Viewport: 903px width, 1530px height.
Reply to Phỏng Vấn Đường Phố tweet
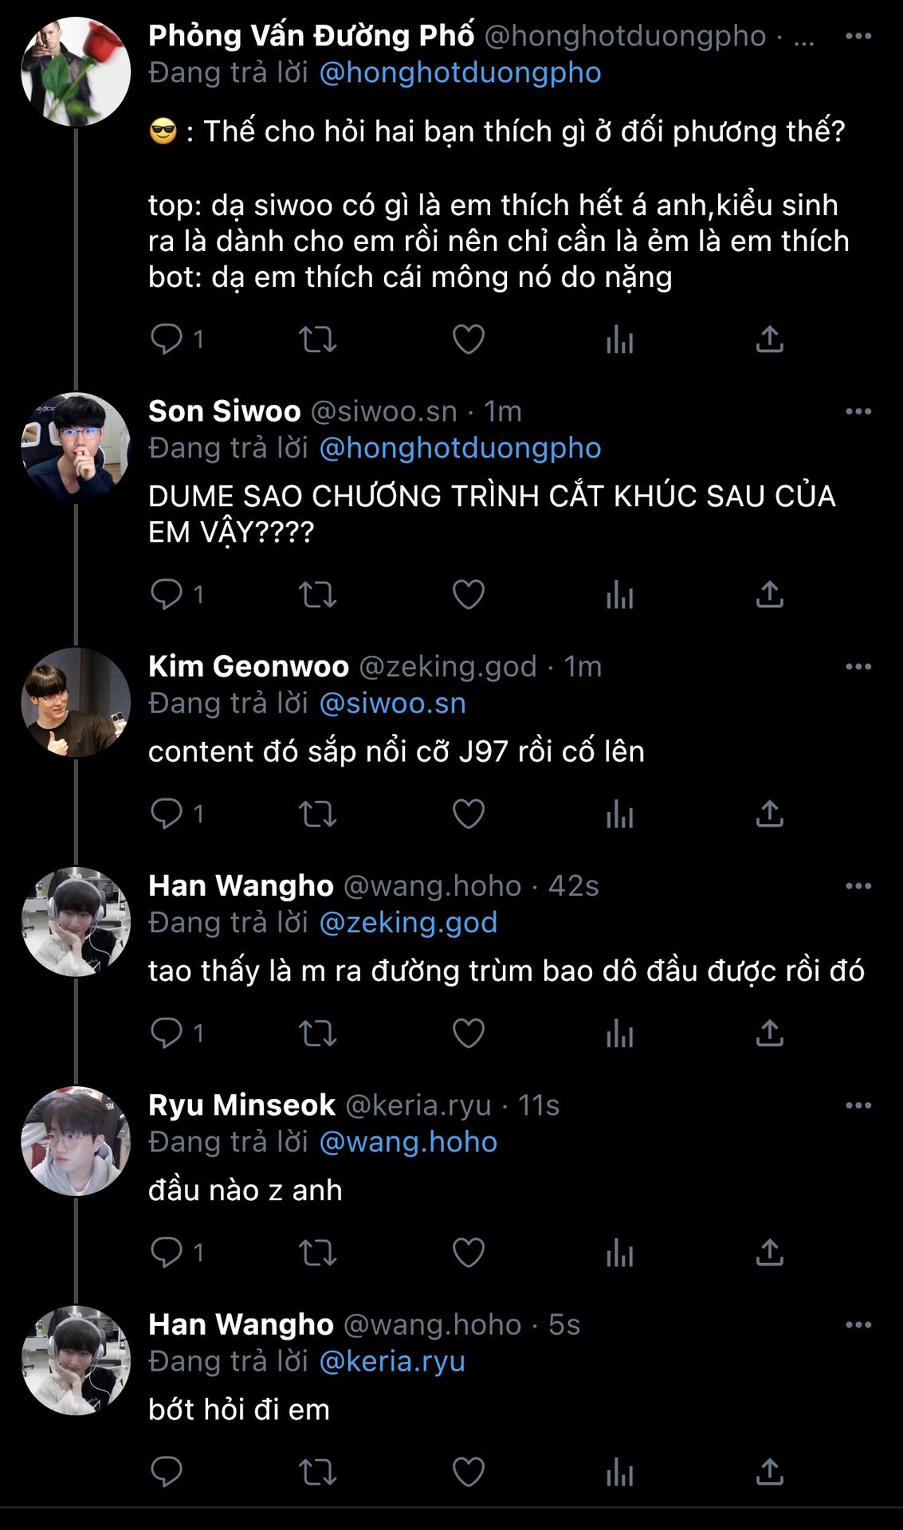point(167,339)
